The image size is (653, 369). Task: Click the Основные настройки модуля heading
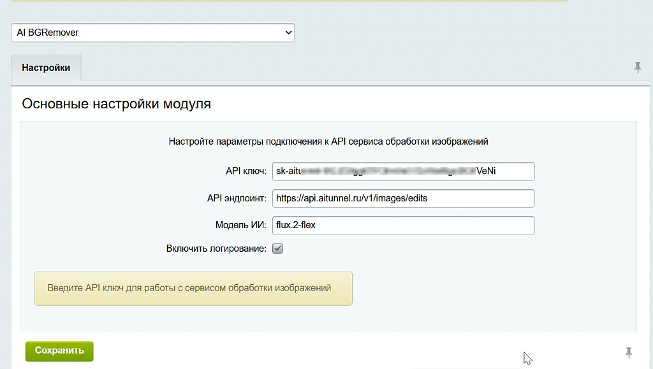[x=116, y=103]
